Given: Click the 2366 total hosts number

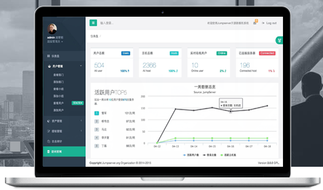Looking at the screenshot, I should [149, 65].
